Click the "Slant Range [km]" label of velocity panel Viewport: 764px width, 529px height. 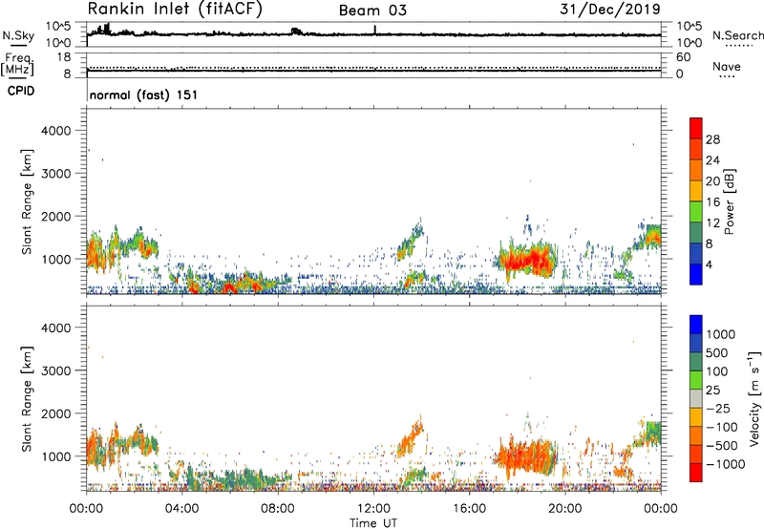27,399
